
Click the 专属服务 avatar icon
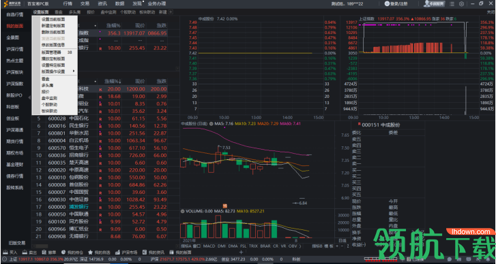click(x=426, y=4)
